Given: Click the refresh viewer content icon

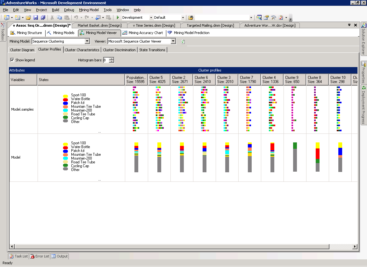Looking at the screenshot, I should pos(183,42).
